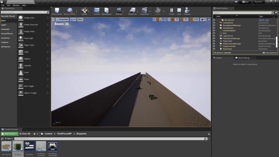Select the gamepad GameMode blueprint thumbnail
The image size is (279, 157).
(52, 147)
